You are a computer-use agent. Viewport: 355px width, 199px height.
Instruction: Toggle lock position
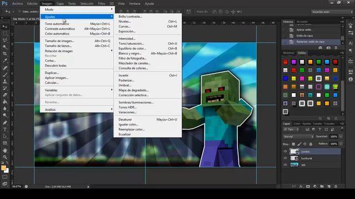click(305, 144)
